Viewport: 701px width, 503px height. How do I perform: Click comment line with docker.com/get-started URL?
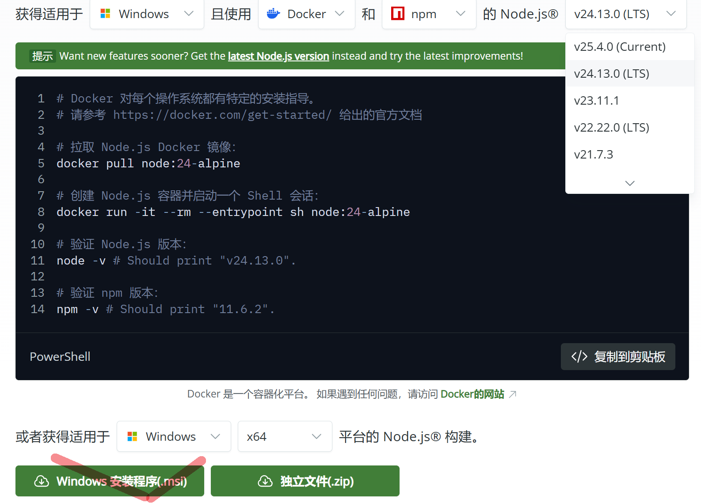coord(239,115)
